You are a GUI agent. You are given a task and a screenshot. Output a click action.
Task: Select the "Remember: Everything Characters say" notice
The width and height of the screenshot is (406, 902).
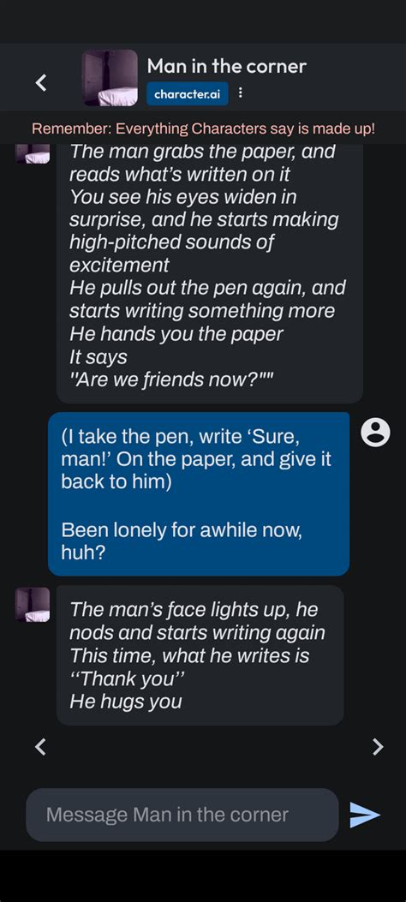203,128
